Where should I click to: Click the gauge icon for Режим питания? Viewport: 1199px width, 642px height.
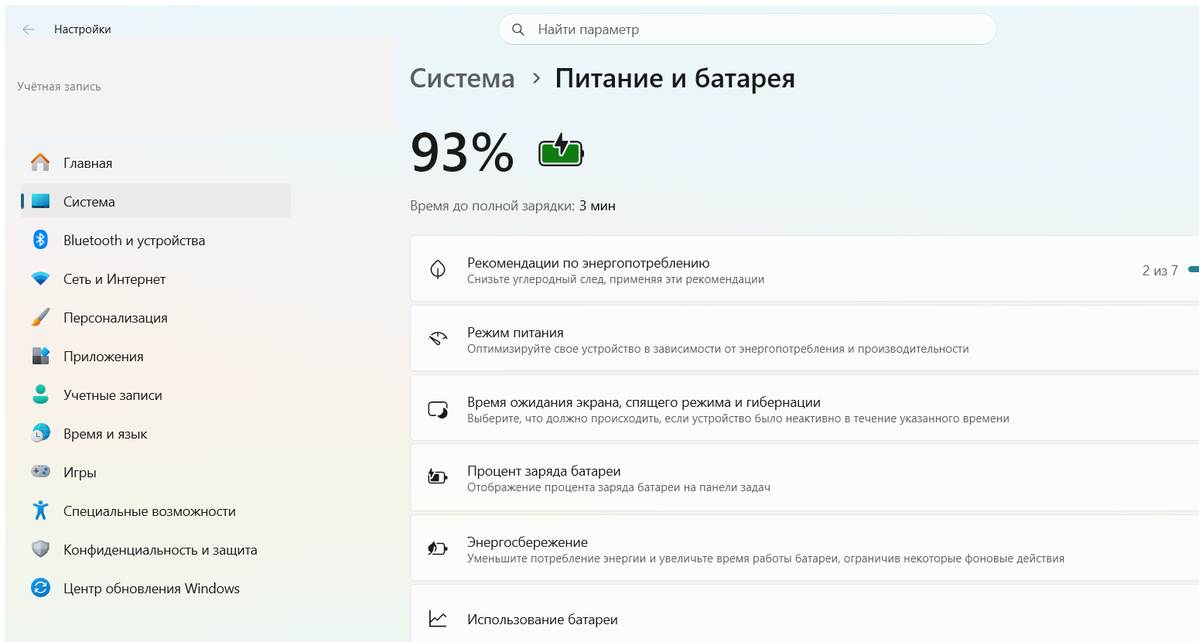point(438,338)
